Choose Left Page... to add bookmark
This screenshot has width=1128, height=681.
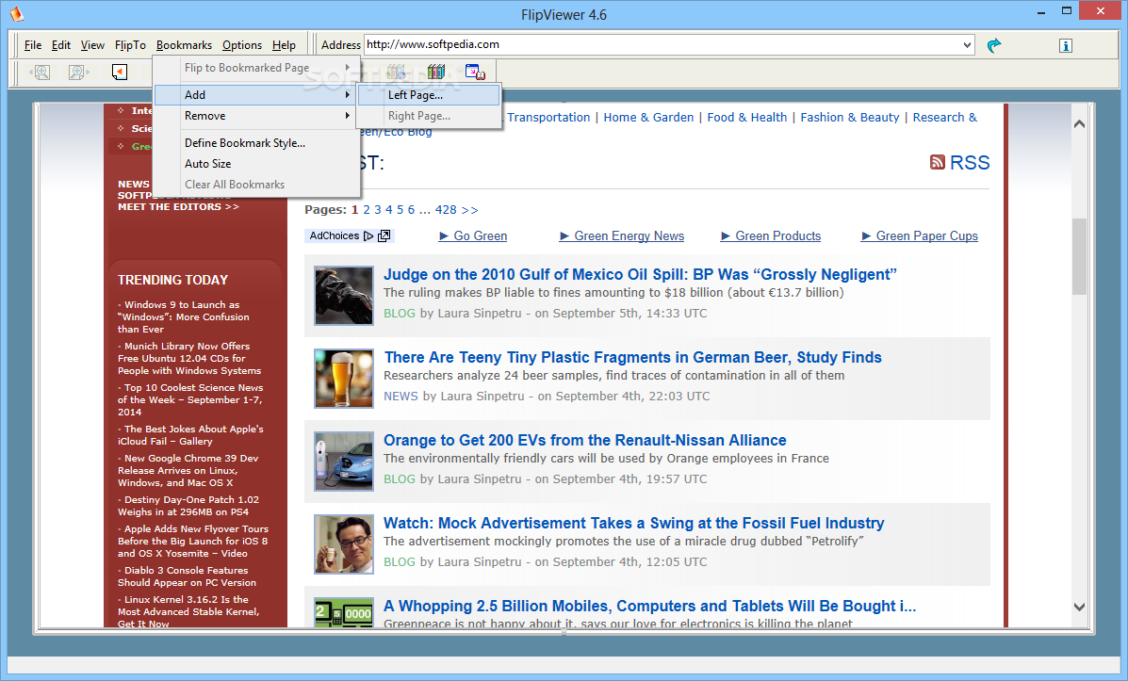click(x=429, y=95)
